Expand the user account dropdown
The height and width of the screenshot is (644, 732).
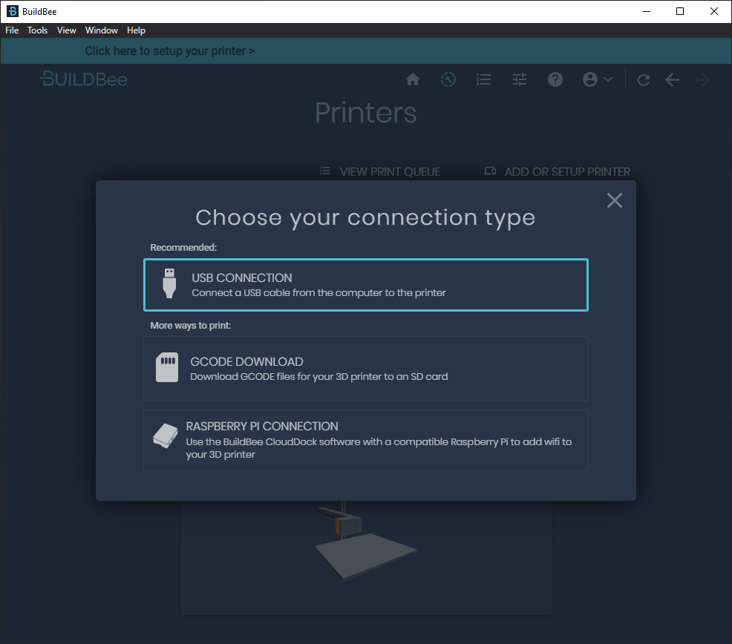tap(597, 79)
